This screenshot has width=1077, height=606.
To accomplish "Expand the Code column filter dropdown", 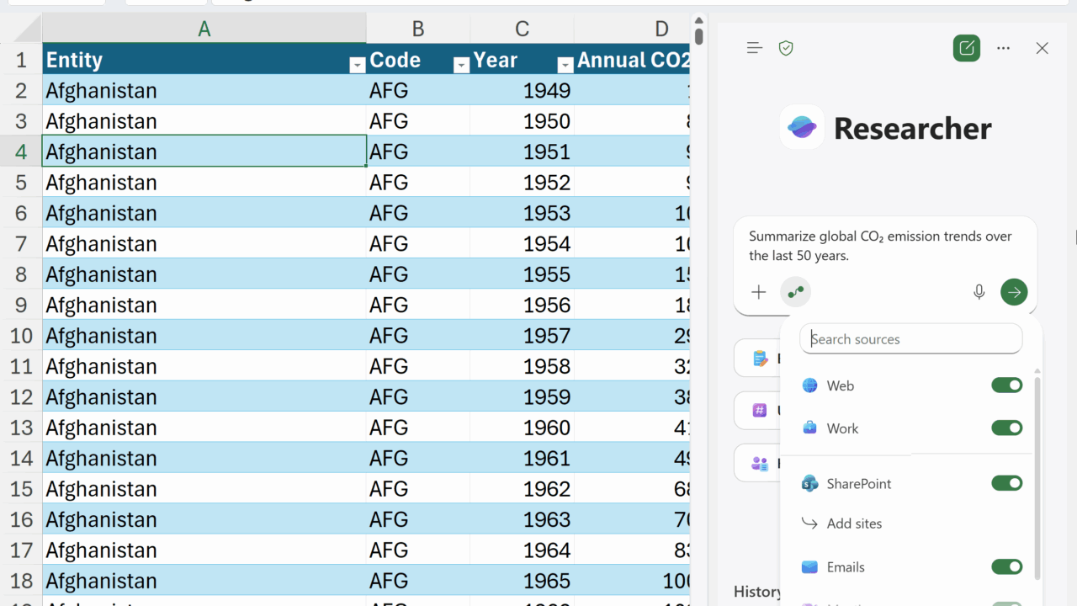I will pyautogui.click(x=461, y=65).
